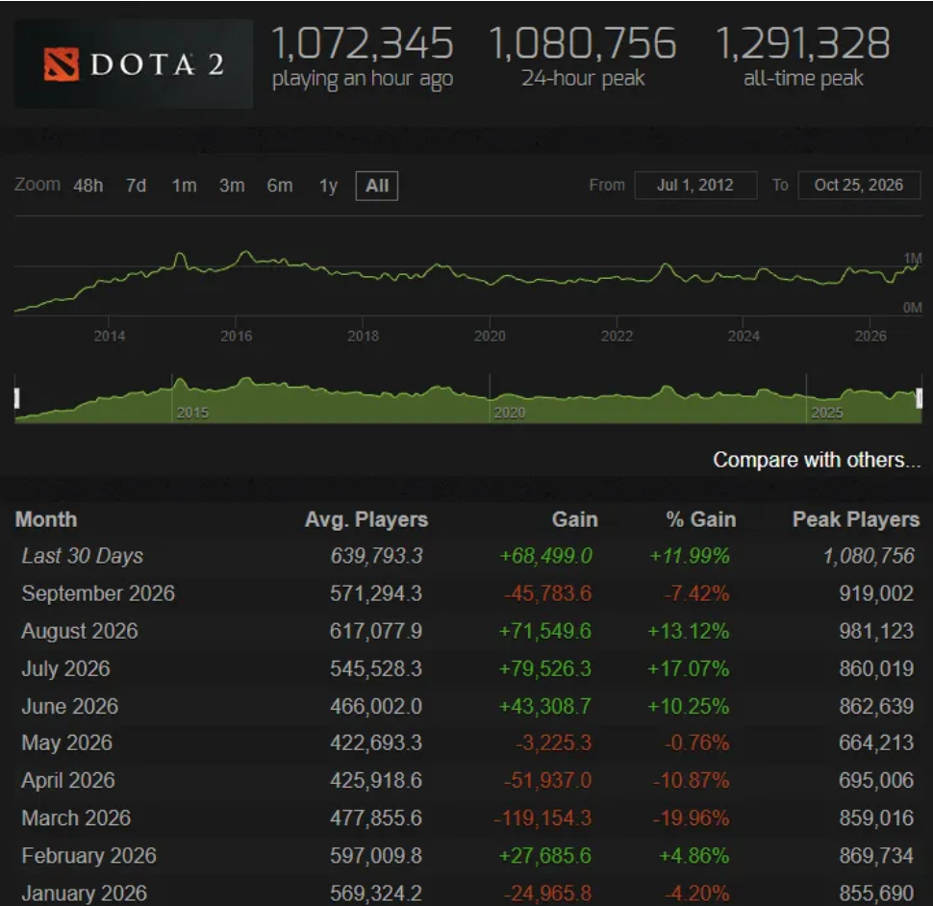Image resolution: width=933 pixels, height=906 pixels.
Task: Click the From date field Jul 1, 2012
Action: pyautogui.click(x=695, y=185)
